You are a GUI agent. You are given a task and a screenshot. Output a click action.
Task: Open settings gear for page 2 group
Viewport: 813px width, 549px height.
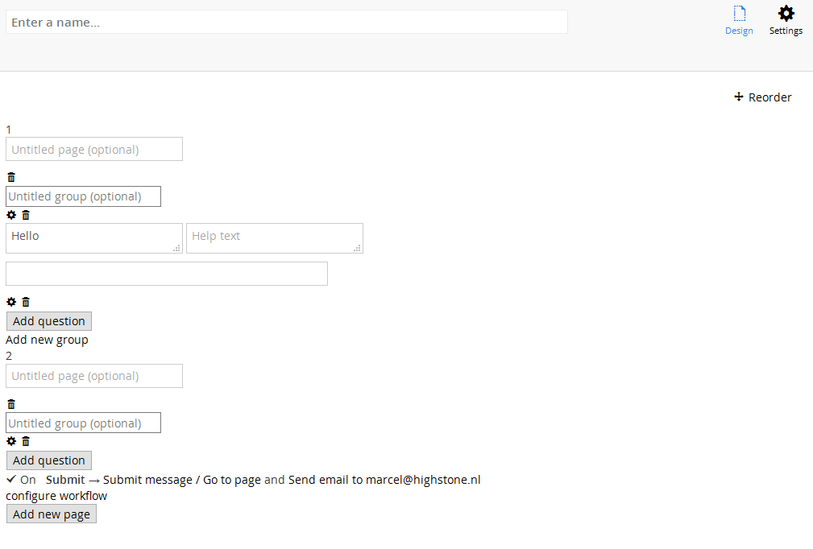click(11, 441)
